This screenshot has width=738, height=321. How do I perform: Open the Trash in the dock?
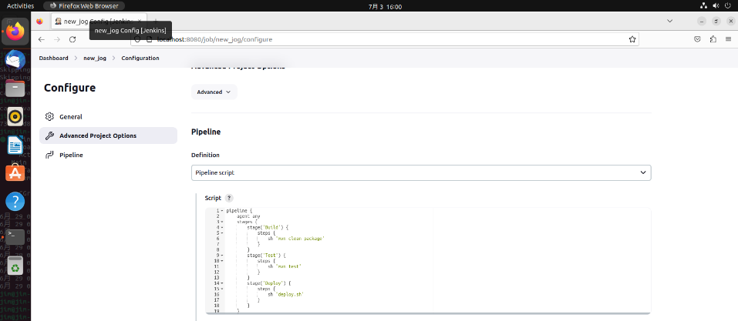[15, 266]
